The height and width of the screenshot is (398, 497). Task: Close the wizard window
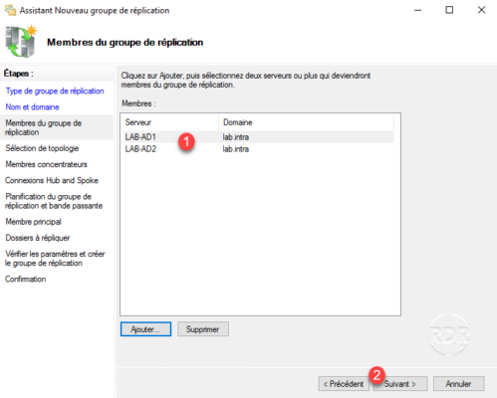pyautogui.click(x=481, y=10)
